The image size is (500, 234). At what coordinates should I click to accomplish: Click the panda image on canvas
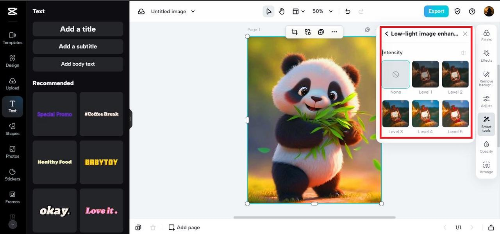(x=314, y=120)
